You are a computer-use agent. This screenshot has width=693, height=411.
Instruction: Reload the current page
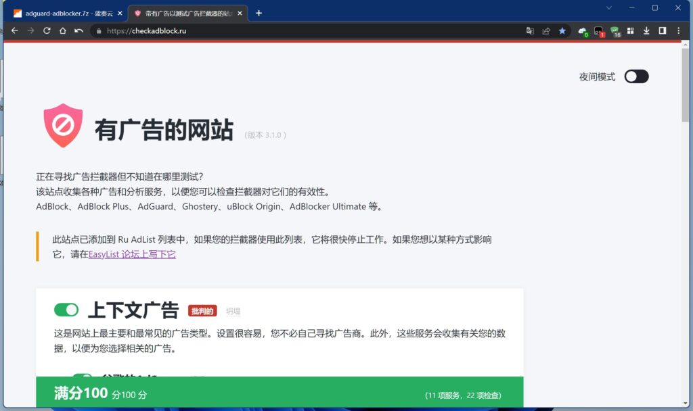pos(47,31)
